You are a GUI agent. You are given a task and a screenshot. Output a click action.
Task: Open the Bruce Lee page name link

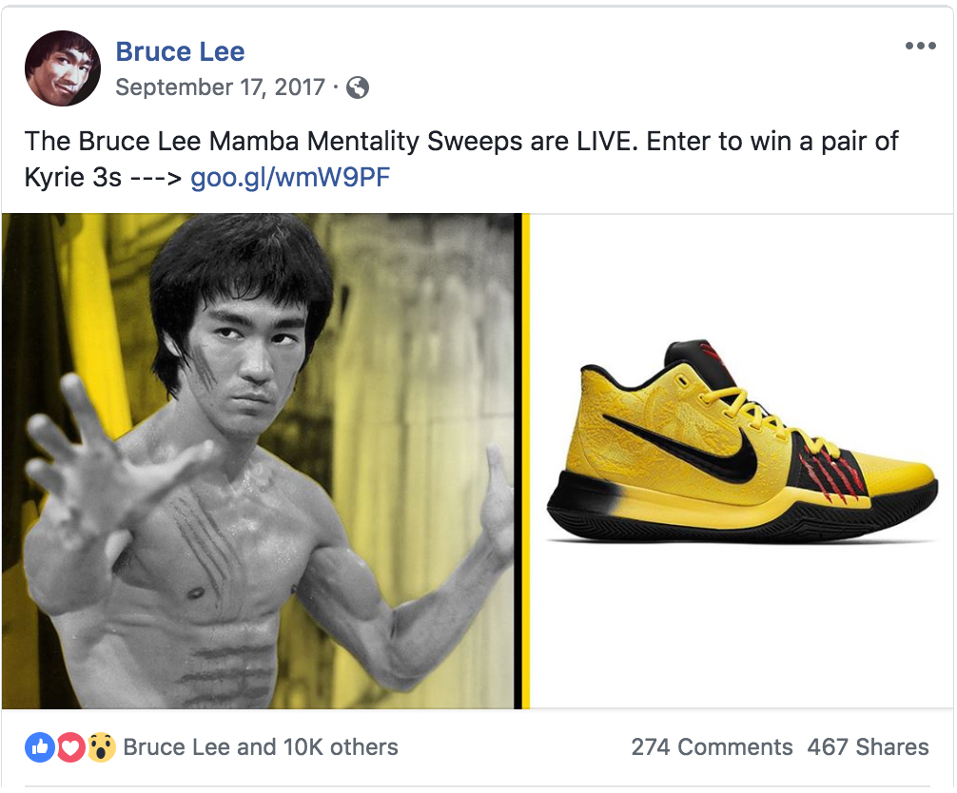(x=180, y=52)
